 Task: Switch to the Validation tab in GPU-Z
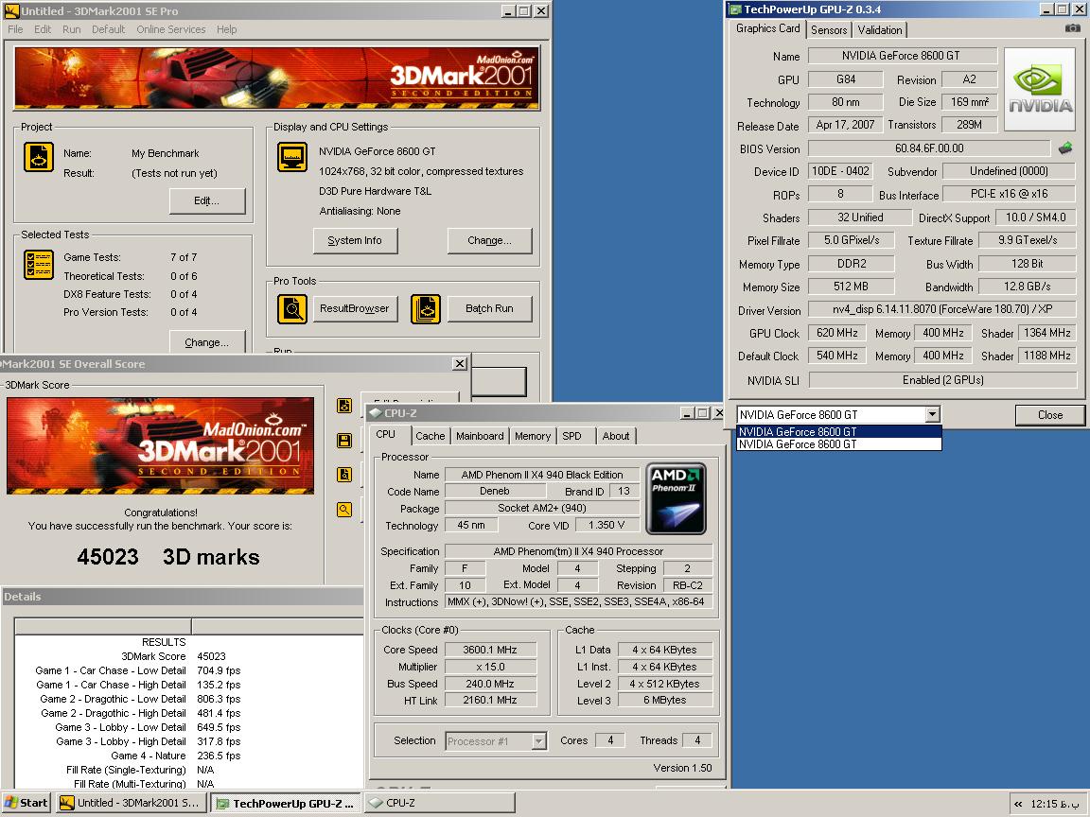tap(879, 30)
